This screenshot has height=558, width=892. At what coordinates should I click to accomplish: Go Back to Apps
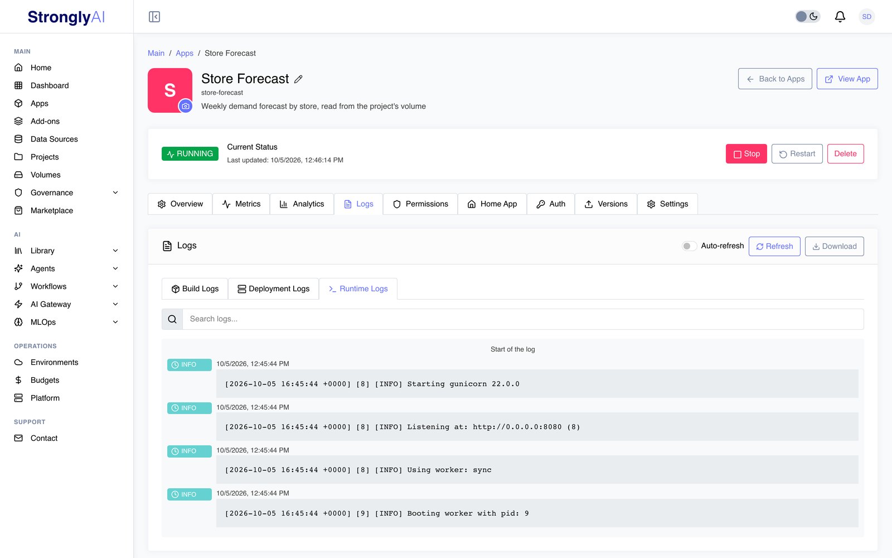coord(775,79)
